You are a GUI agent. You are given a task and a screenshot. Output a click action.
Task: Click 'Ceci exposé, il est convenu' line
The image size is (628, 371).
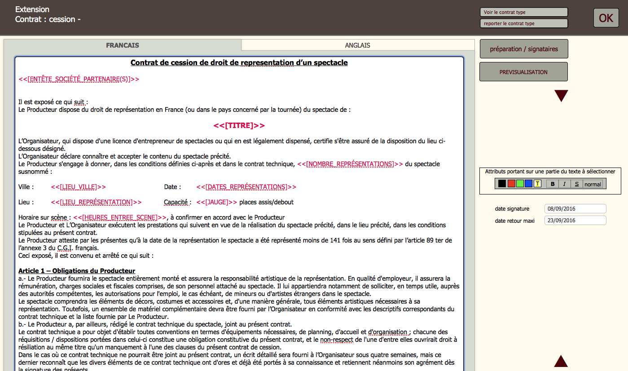tap(86, 256)
